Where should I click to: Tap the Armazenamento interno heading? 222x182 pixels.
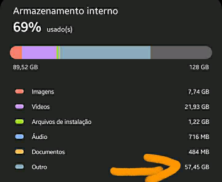tap(66, 11)
